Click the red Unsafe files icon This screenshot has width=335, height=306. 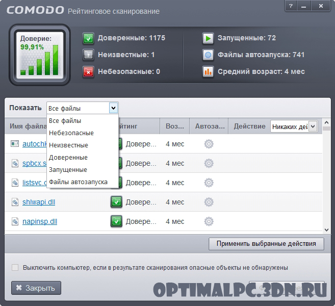pyautogui.click(x=88, y=72)
